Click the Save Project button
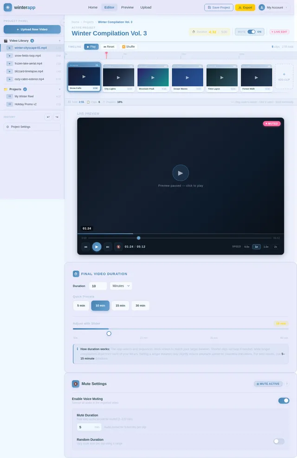The width and height of the screenshot is (297, 458). pos(219,7)
